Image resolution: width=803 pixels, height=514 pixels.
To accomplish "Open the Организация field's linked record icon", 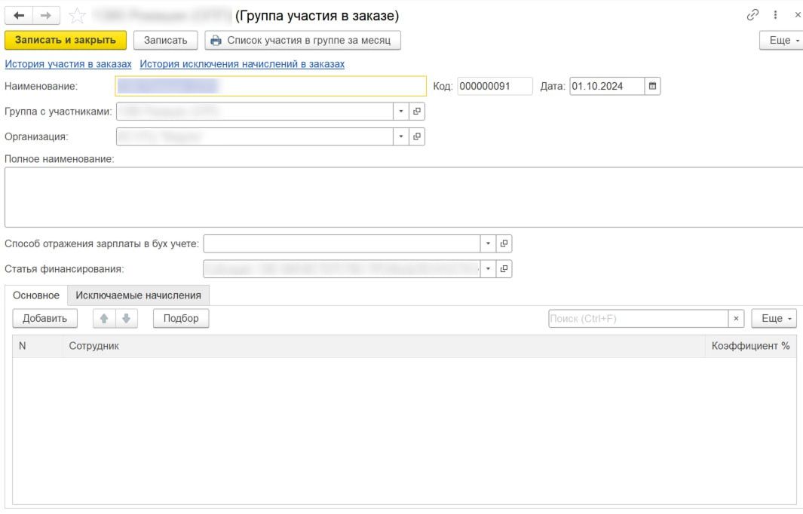I will (417, 136).
